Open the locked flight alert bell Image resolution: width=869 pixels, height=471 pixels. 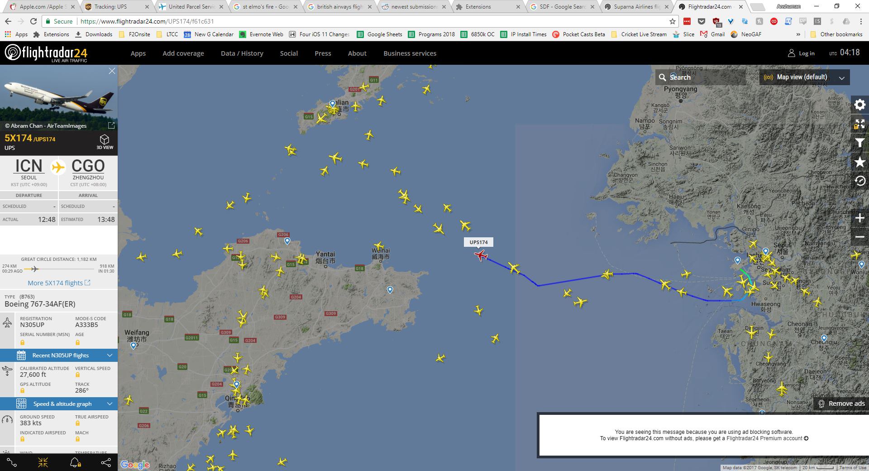coord(75,462)
